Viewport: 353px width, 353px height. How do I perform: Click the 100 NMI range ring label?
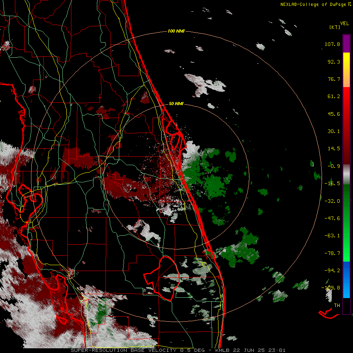tap(176, 31)
